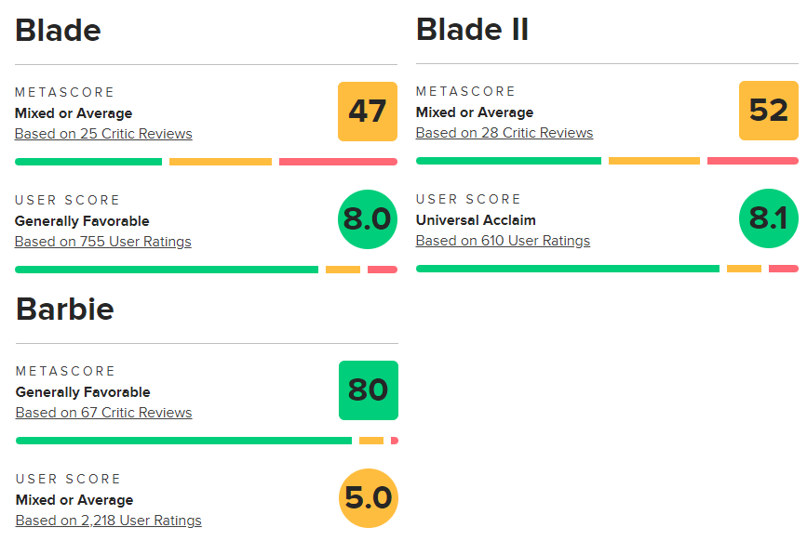807x541 pixels.
Task: Click the Blade II movie title
Action: pos(473,30)
